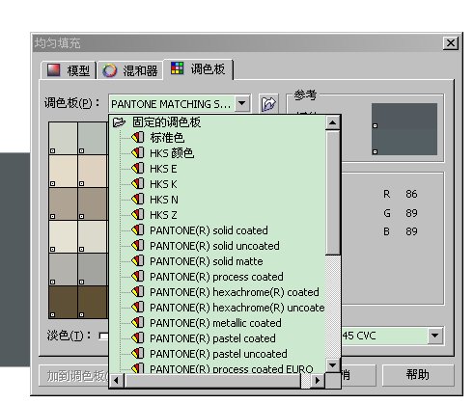Choose PANTONE(R) solid matte

pyautogui.click(x=207, y=261)
